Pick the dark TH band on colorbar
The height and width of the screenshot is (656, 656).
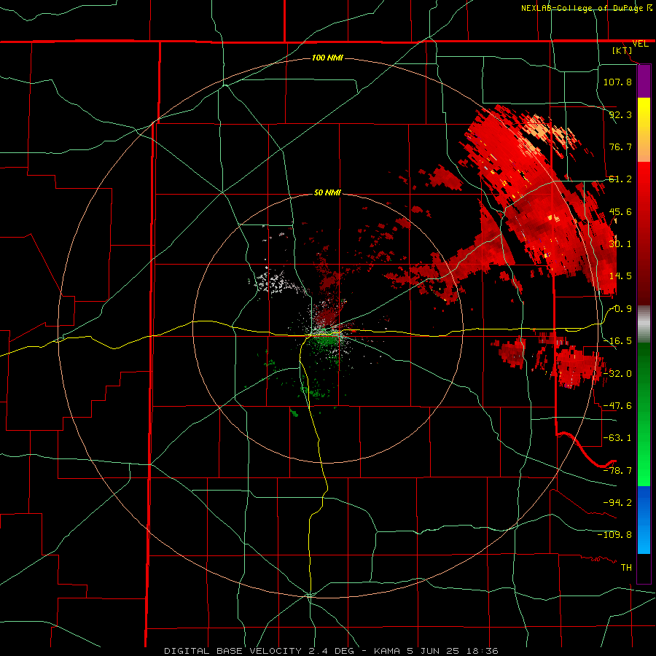click(644, 568)
